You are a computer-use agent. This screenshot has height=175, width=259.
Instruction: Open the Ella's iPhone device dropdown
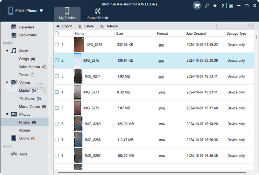click(41, 11)
